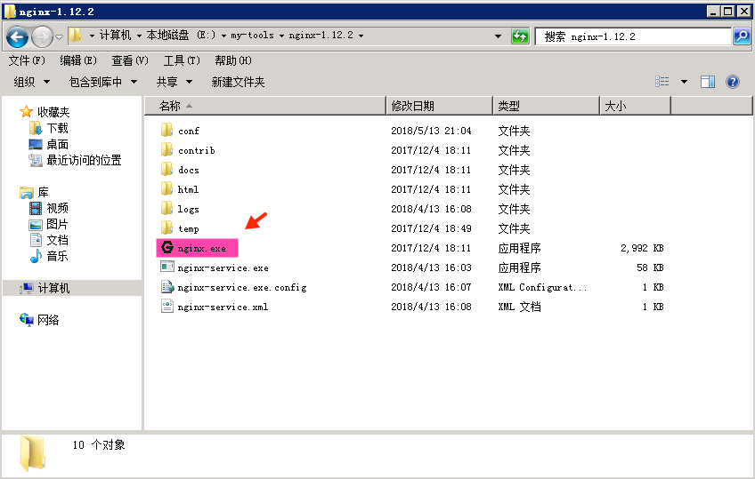Click the refresh button beside address bar

[520, 36]
